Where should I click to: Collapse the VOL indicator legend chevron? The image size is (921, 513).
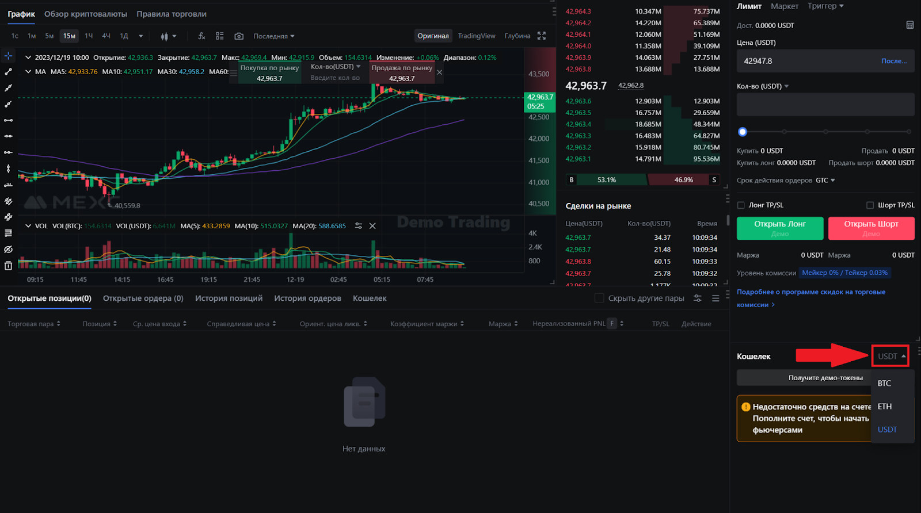[28, 225]
